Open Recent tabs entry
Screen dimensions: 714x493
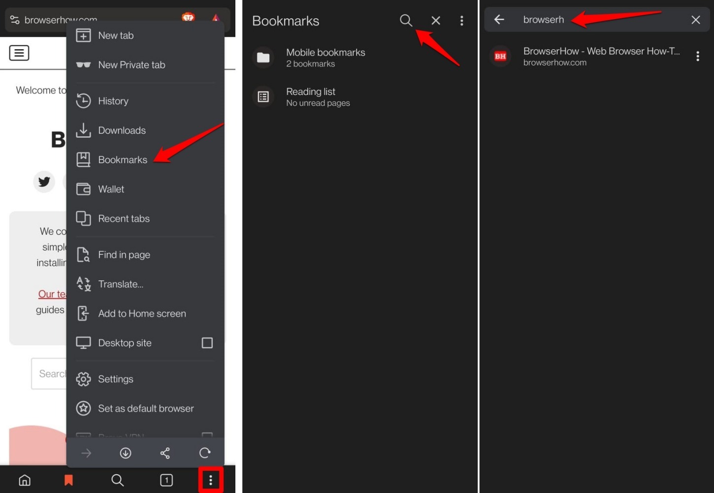(x=145, y=219)
